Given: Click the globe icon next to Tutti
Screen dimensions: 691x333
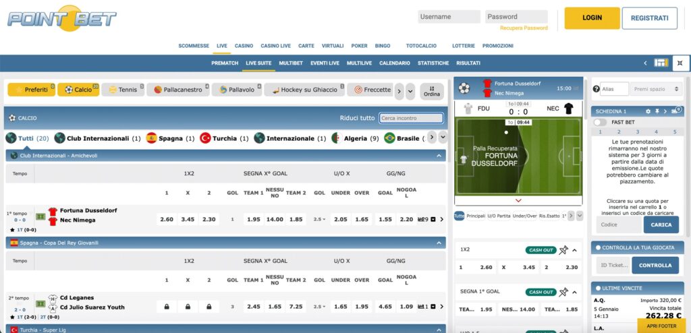Looking at the screenshot, I should 11,138.
